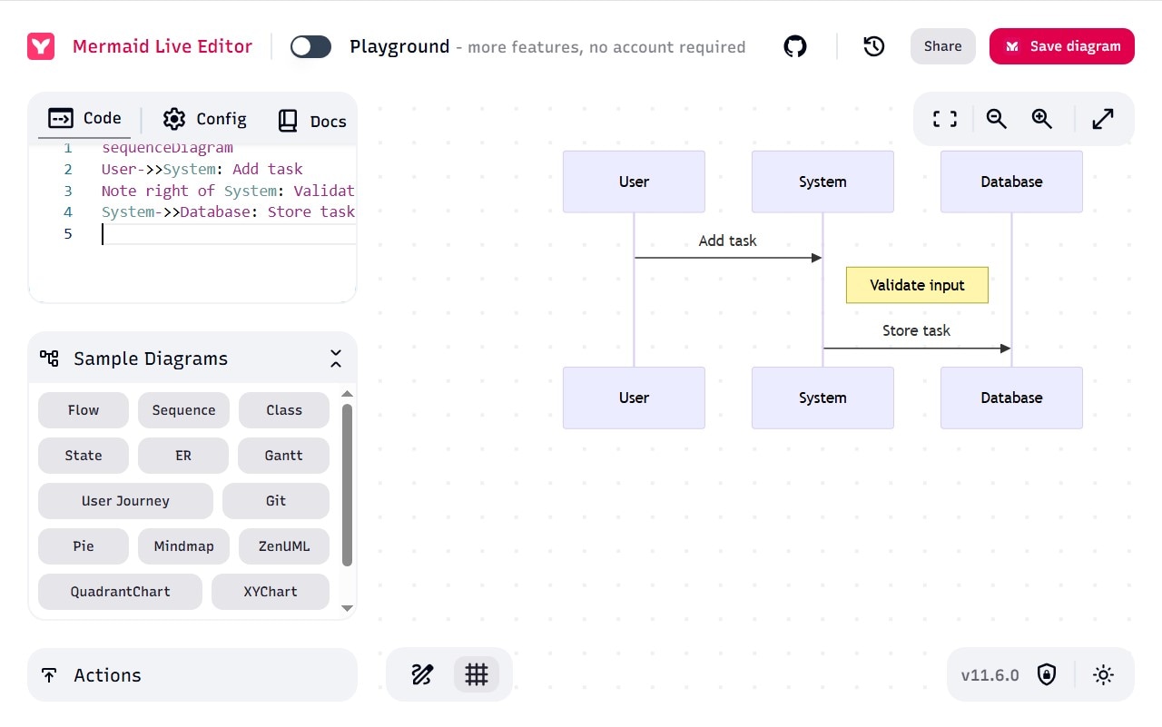
Task: Load the Class sample diagram
Action: click(284, 410)
